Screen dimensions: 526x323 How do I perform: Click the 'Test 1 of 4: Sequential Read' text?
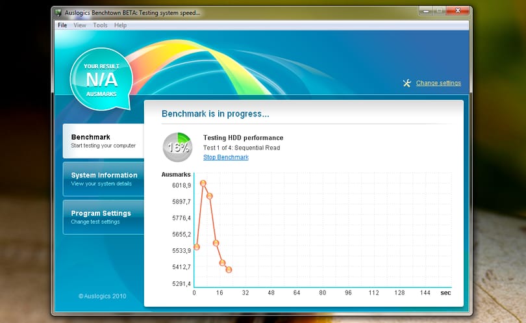[x=242, y=148]
